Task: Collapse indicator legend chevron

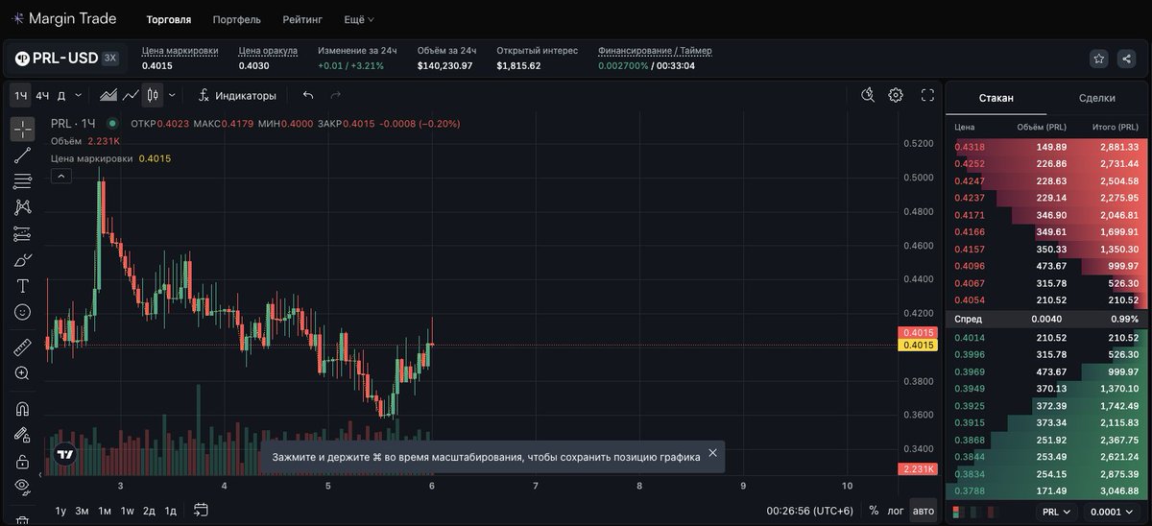Action: pyautogui.click(x=60, y=176)
